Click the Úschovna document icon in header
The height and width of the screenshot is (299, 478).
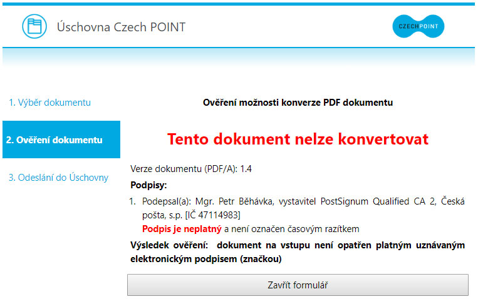(34, 26)
